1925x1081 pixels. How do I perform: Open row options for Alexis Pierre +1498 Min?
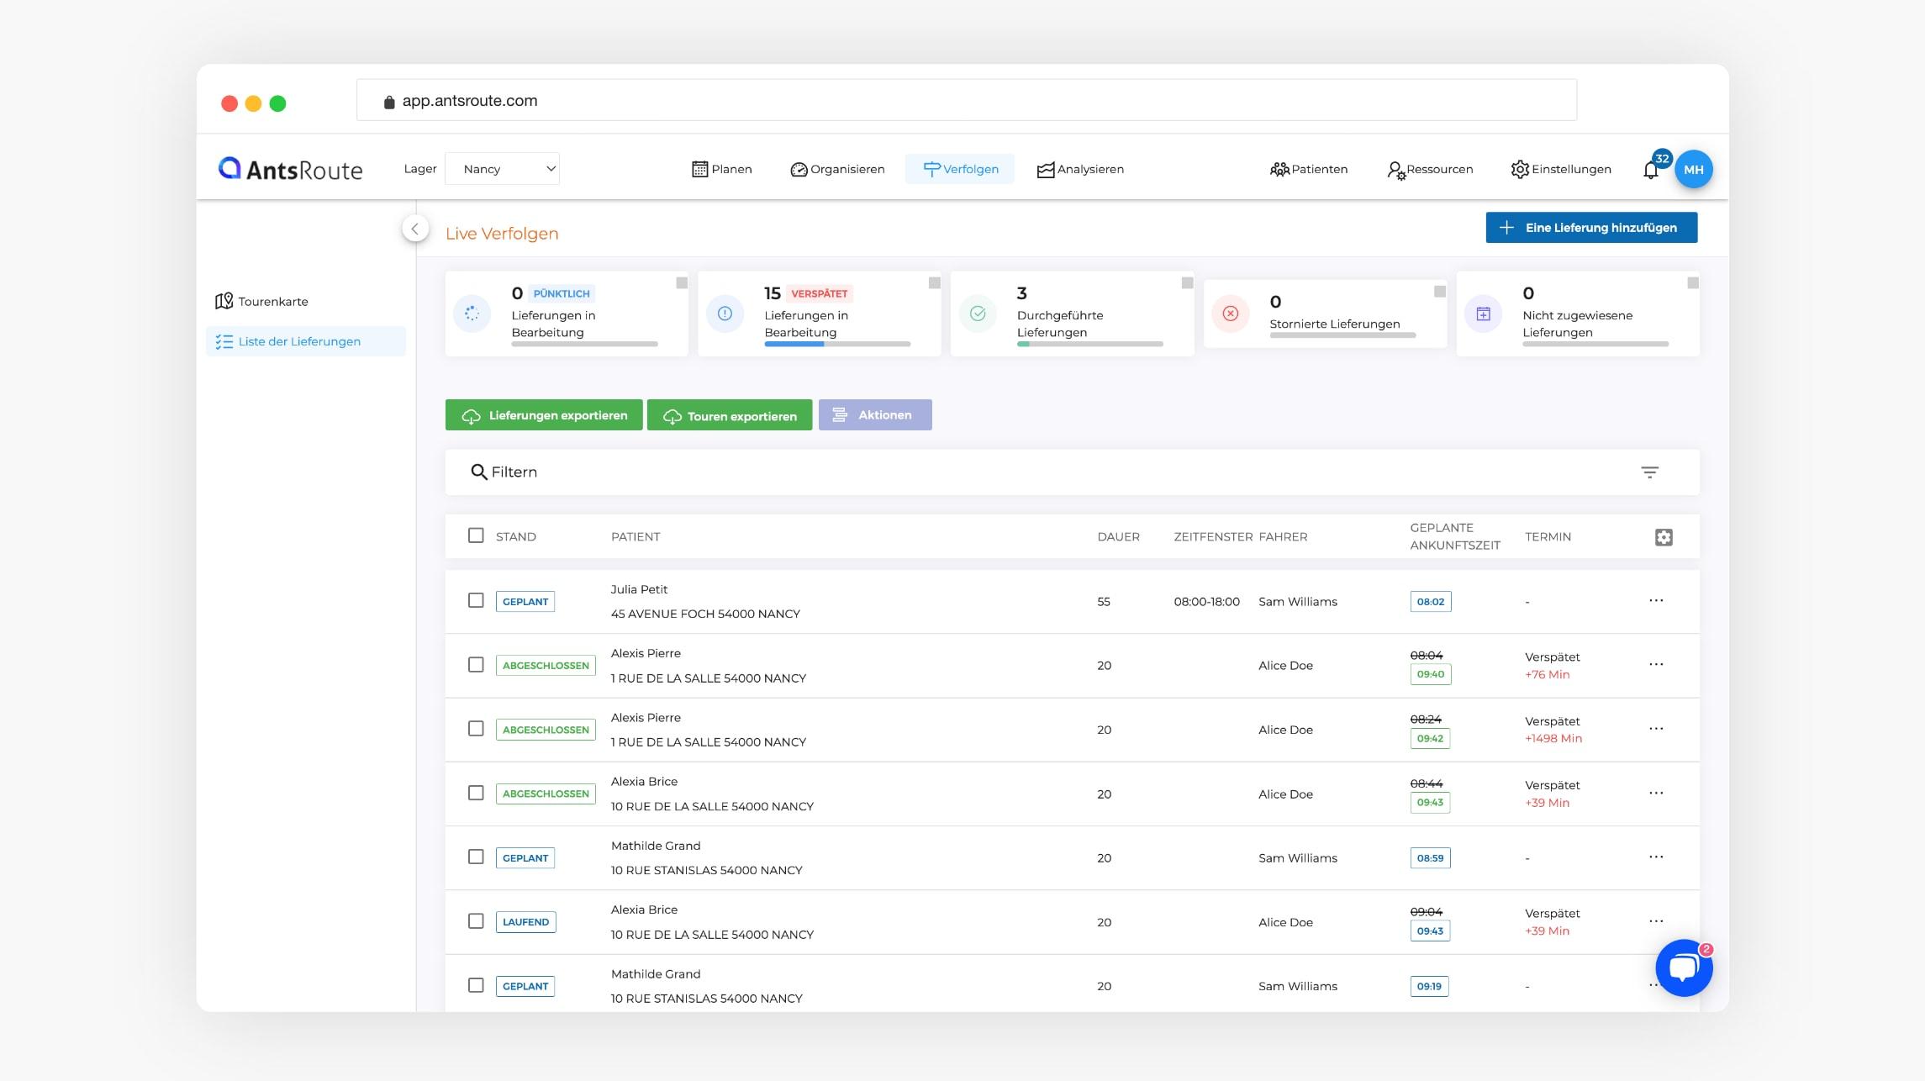[x=1656, y=728]
